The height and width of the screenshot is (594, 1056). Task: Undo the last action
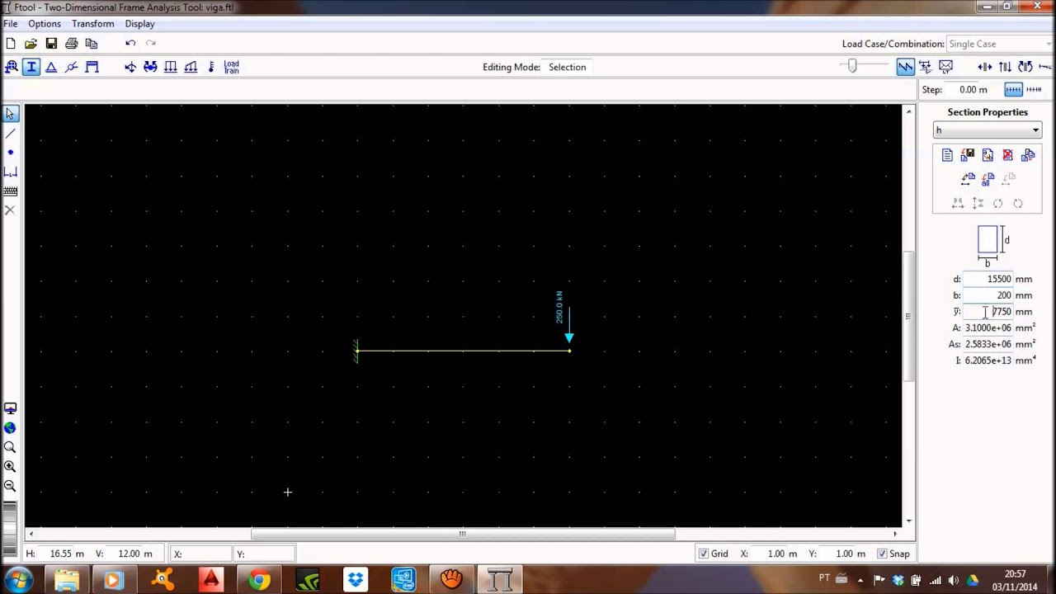[x=130, y=43]
